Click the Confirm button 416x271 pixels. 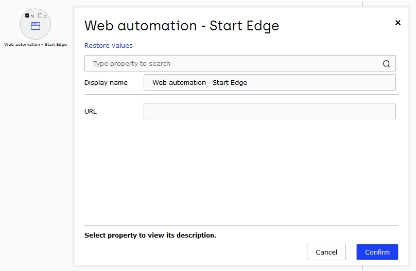coord(377,252)
